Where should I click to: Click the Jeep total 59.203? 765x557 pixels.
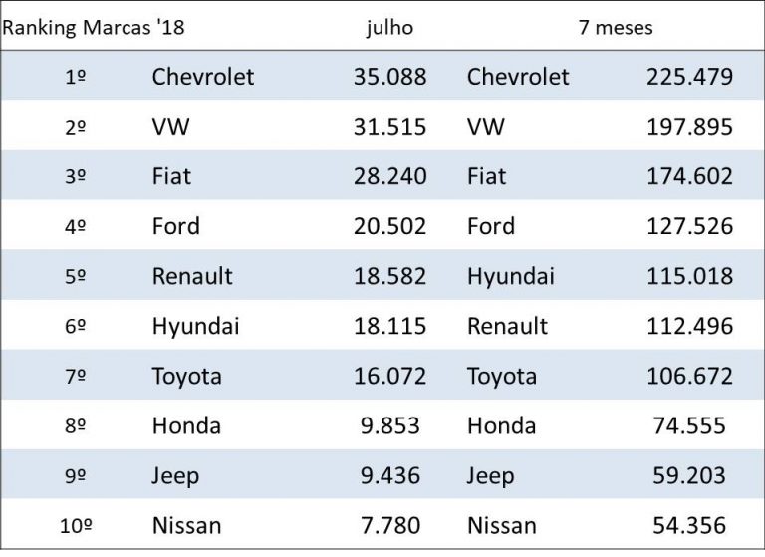tap(689, 475)
